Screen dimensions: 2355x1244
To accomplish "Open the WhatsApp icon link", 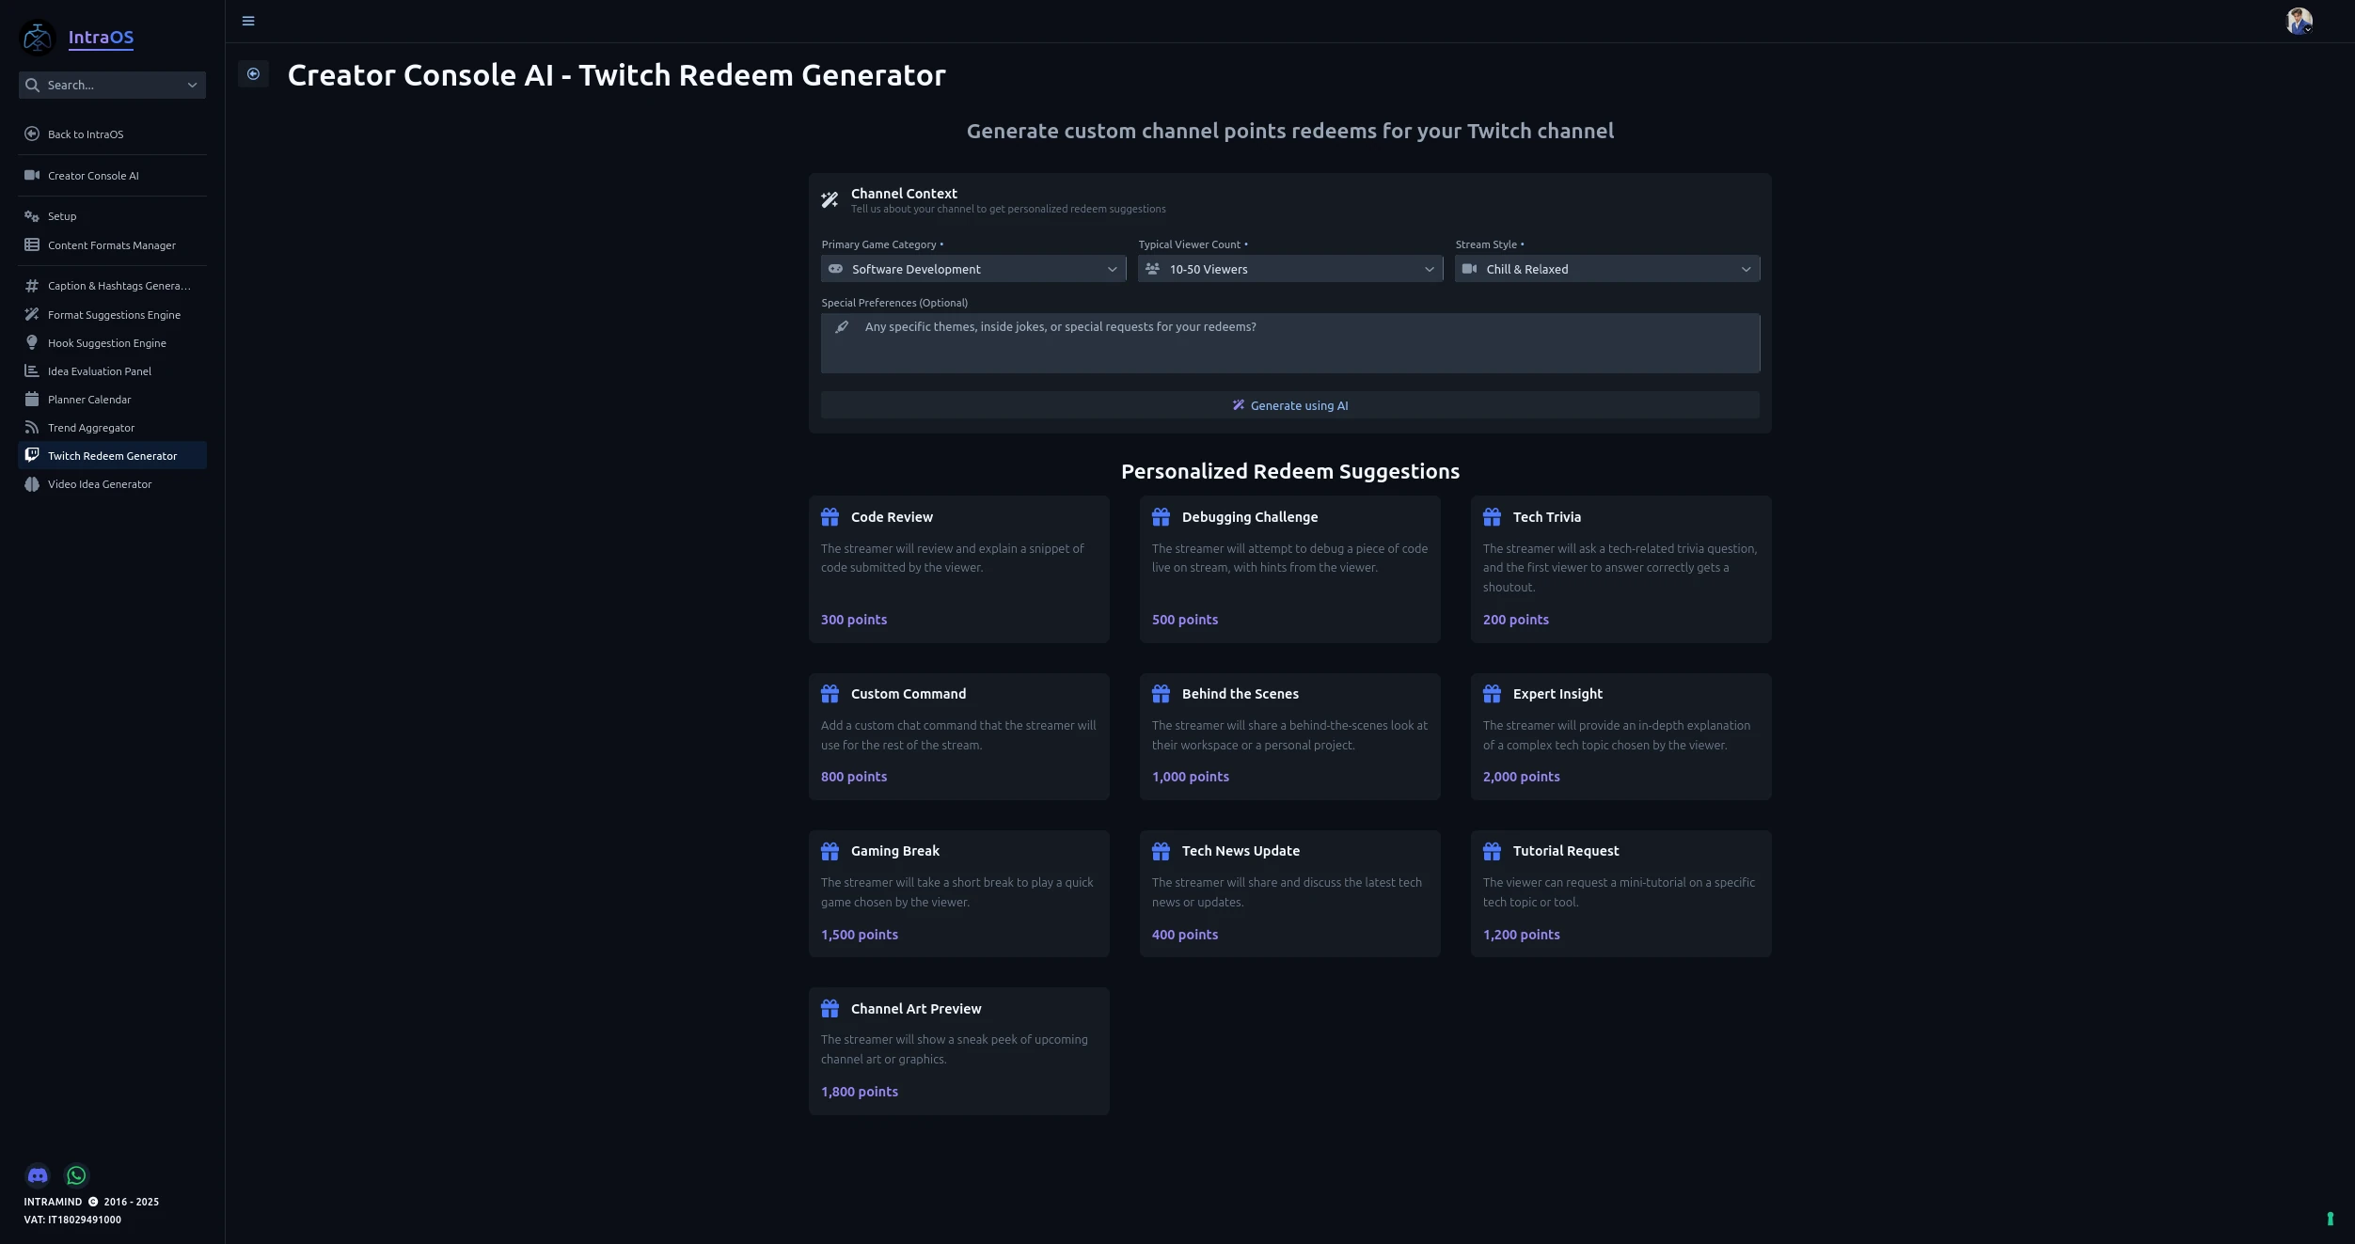I will pos(76,1175).
